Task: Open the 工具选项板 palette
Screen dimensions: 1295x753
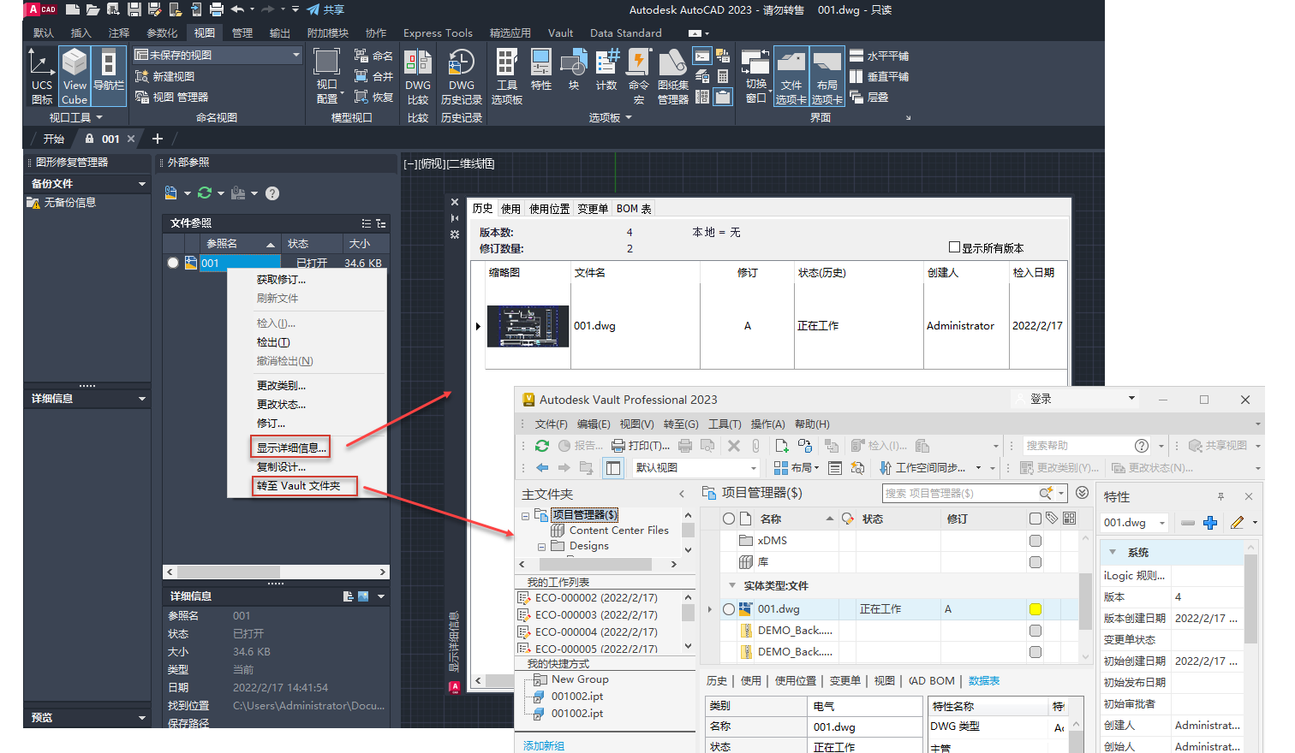Action: pyautogui.click(x=507, y=76)
